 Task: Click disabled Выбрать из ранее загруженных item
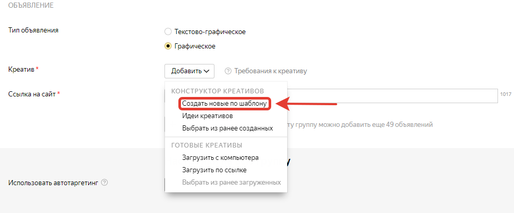click(x=231, y=182)
